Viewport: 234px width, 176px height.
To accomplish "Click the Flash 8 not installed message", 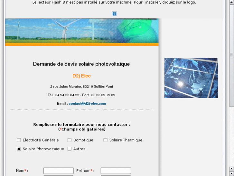I will coord(114,2).
